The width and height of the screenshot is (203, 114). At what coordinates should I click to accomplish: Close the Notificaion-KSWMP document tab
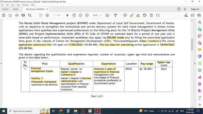tap(47, 9)
